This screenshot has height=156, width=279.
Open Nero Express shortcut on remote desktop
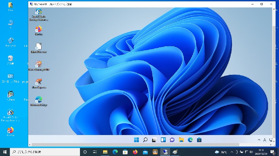coord(39,82)
